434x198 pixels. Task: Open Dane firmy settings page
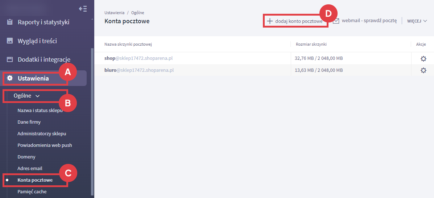pyautogui.click(x=29, y=122)
